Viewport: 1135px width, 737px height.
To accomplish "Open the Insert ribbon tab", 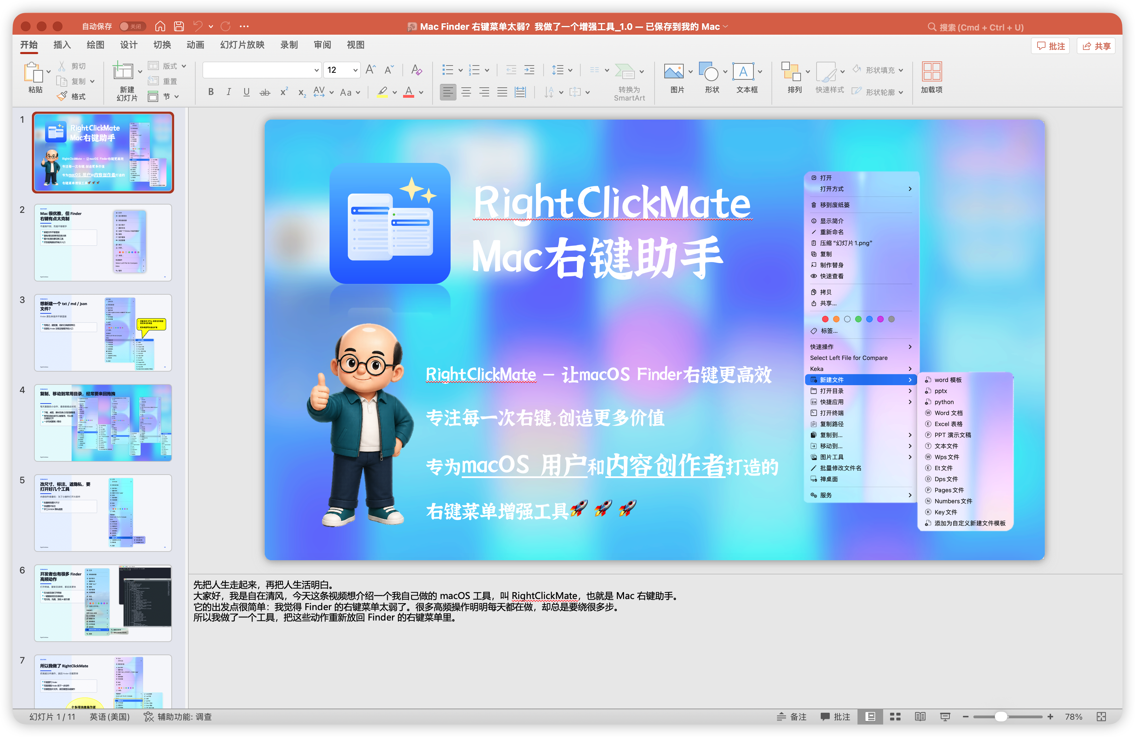I will pos(62,45).
